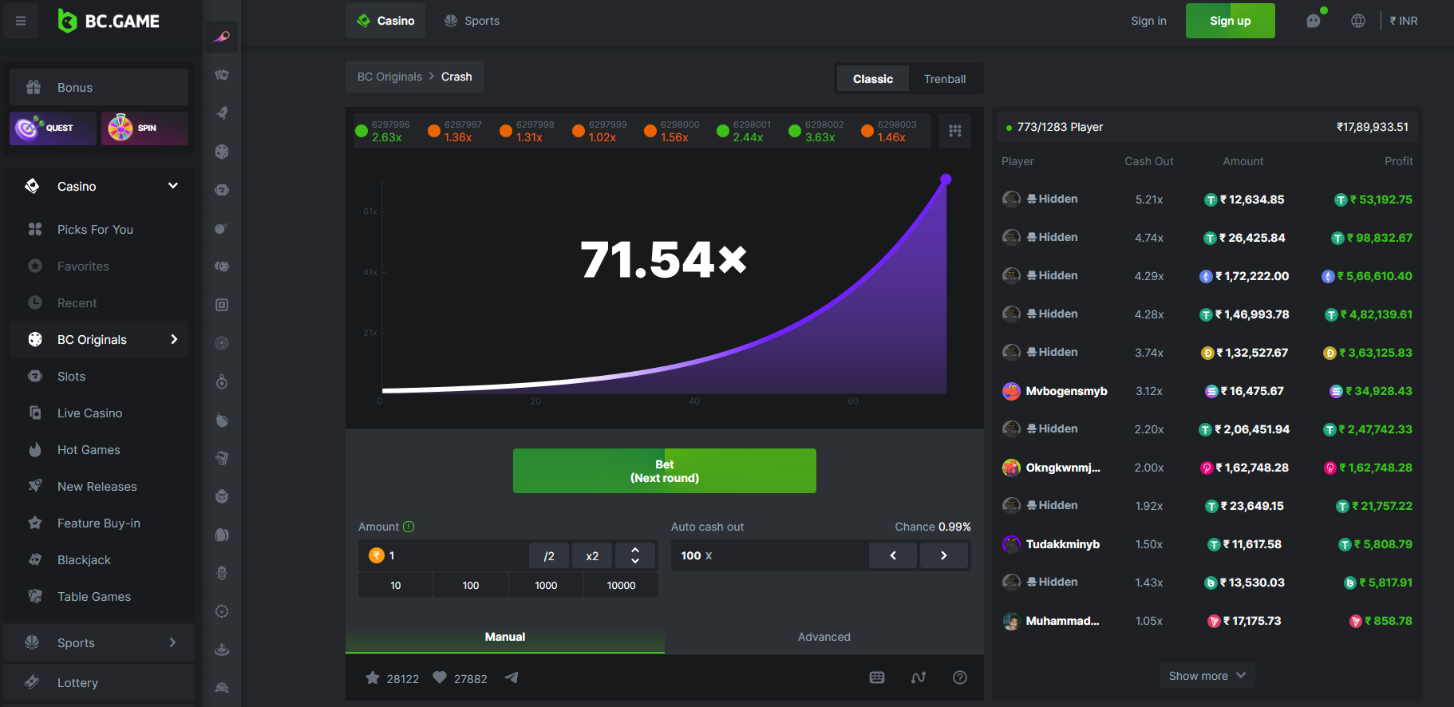Click the SPIN wheel banner

pos(144,128)
